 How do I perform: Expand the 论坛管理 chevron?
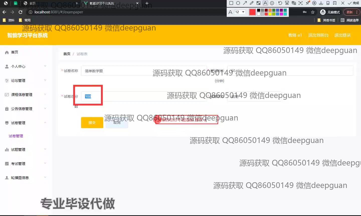pyautogui.click(x=45, y=80)
